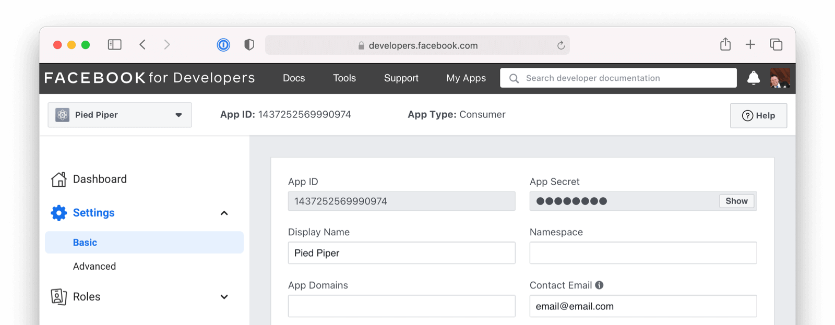Open the Tools menu
Image resolution: width=835 pixels, height=325 pixels.
[344, 78]
